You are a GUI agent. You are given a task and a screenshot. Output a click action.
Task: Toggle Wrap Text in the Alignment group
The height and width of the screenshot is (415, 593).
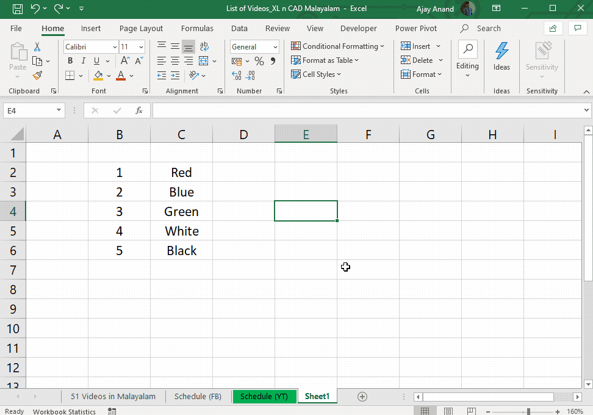tap(204, 46)
